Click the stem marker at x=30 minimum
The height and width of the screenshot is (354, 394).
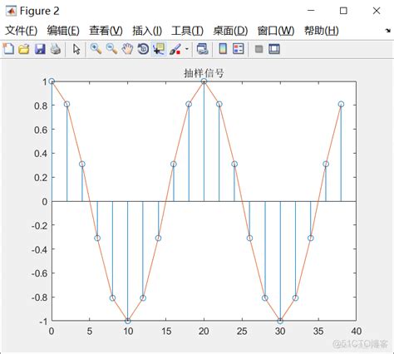tap(280, 321)
